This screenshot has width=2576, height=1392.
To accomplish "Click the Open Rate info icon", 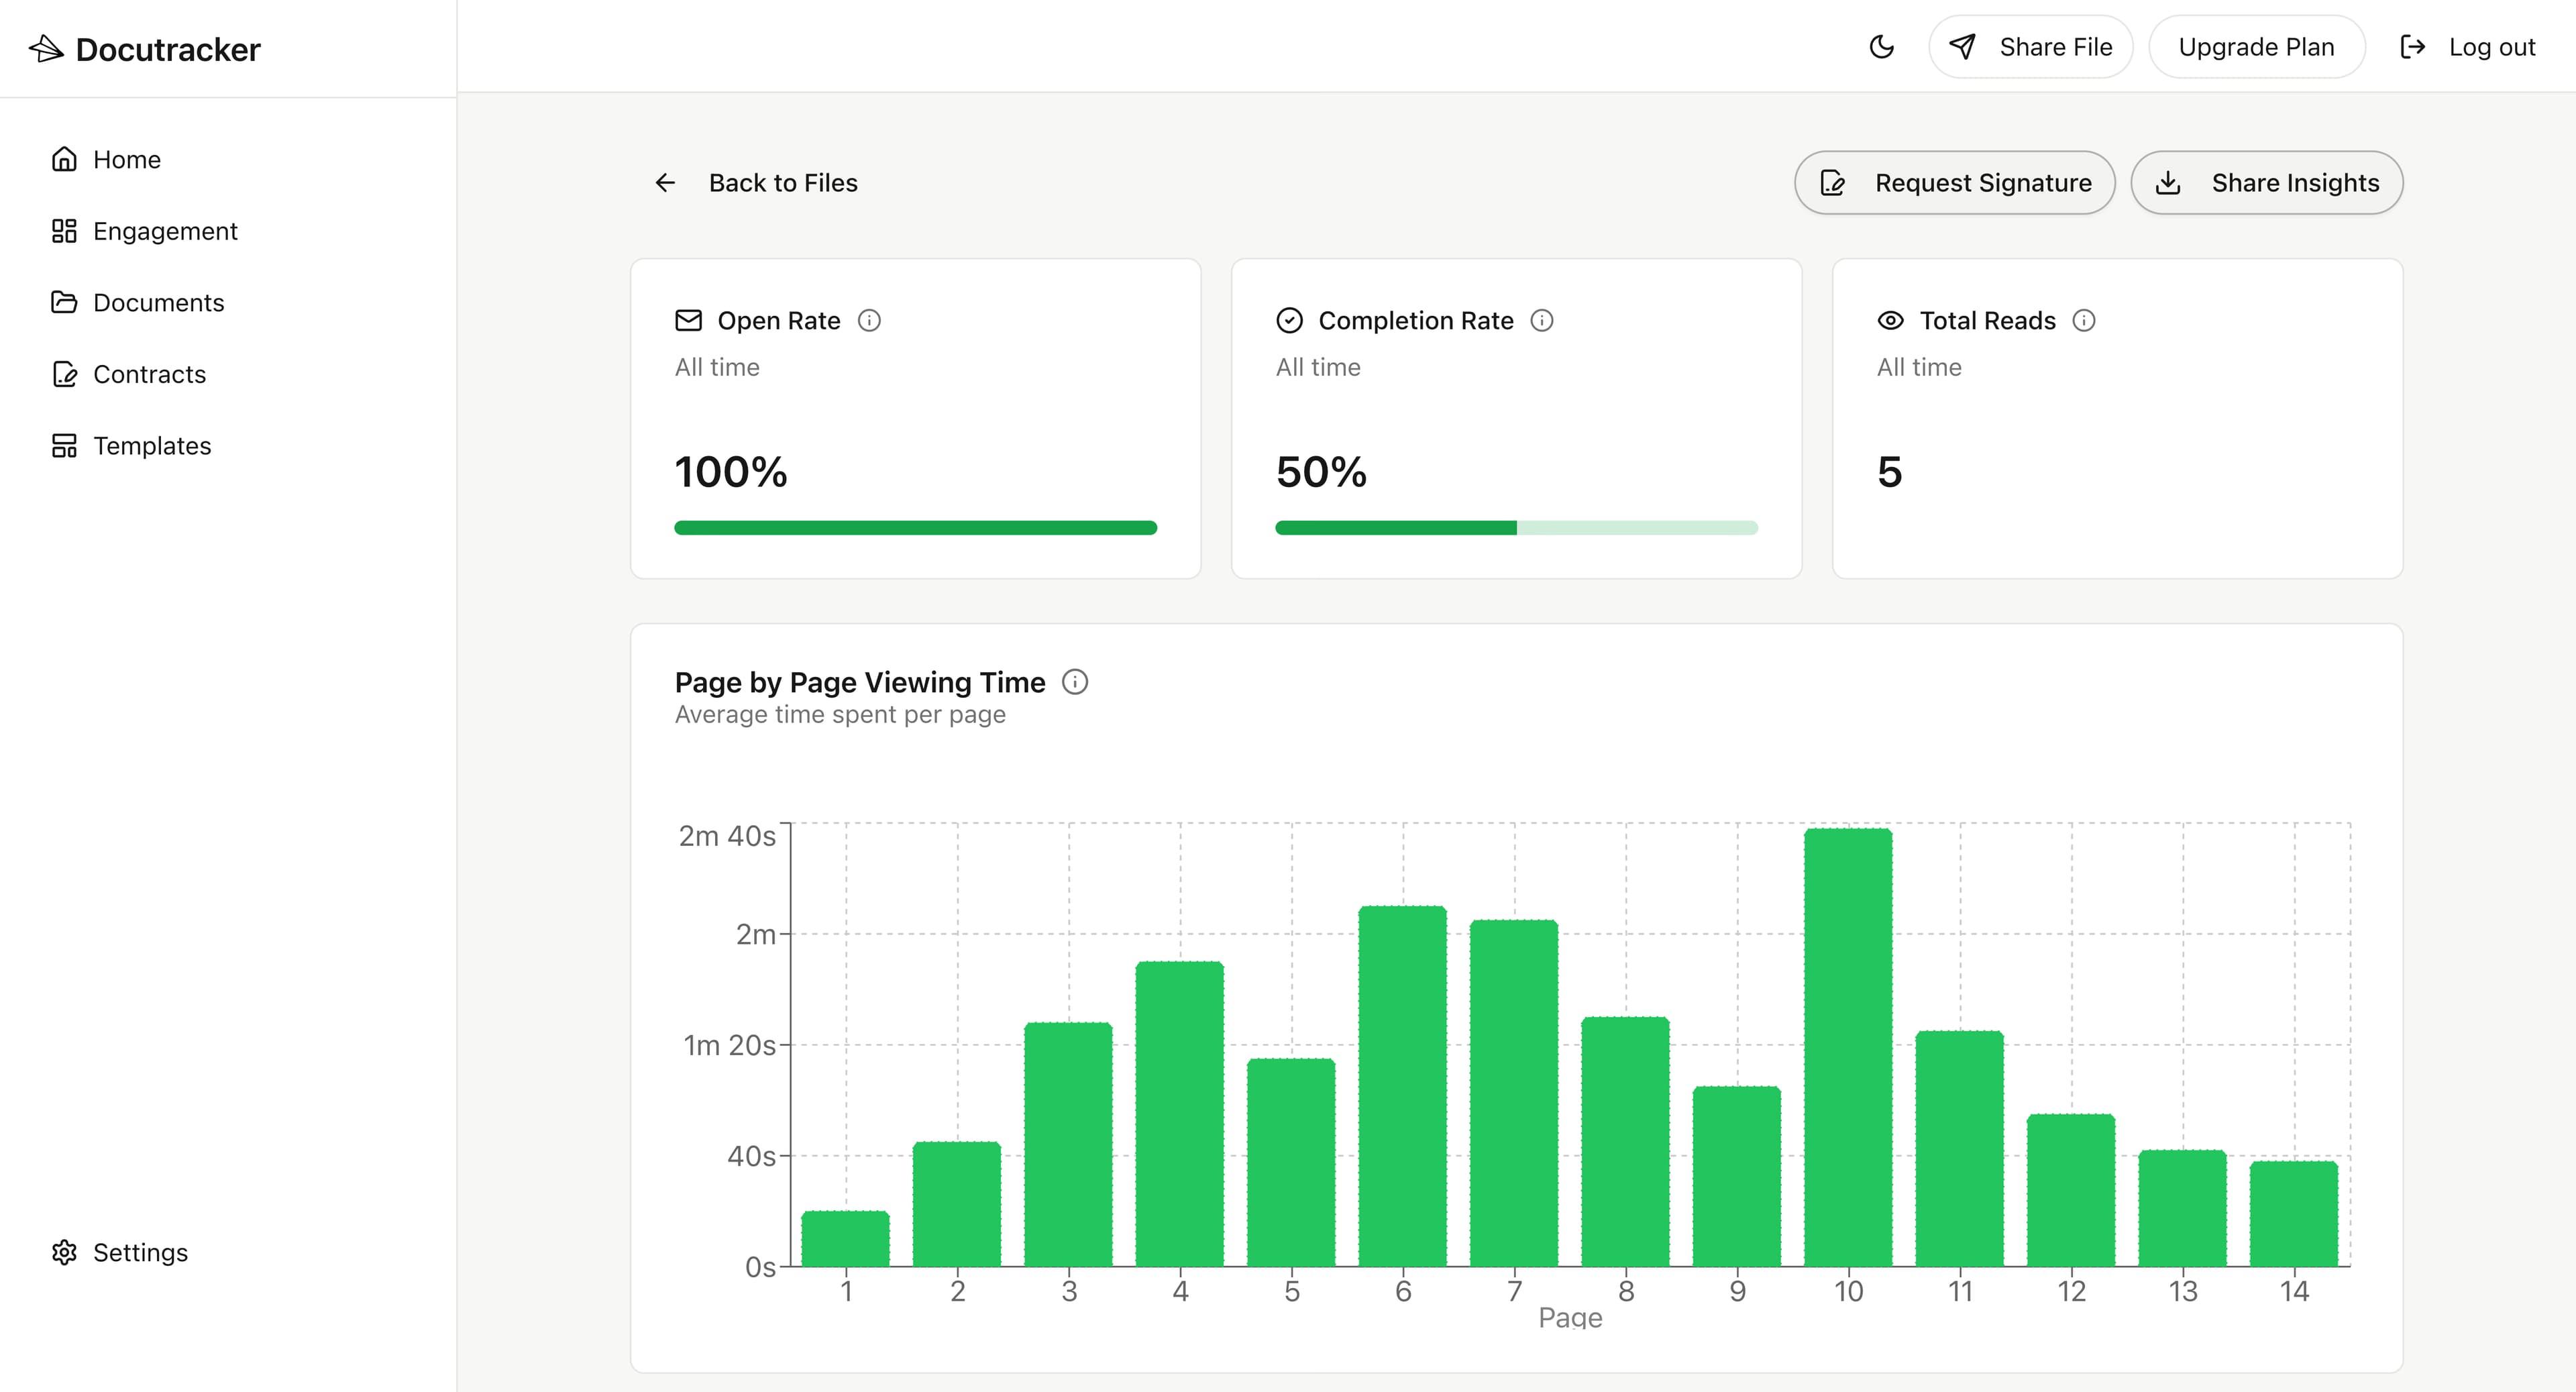I will [x=869, y=320].
